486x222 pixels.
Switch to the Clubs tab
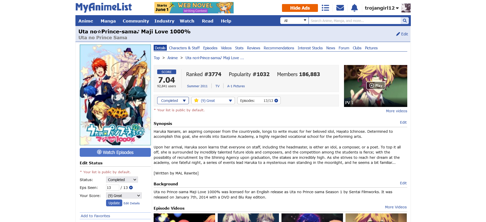click(357, 48)
